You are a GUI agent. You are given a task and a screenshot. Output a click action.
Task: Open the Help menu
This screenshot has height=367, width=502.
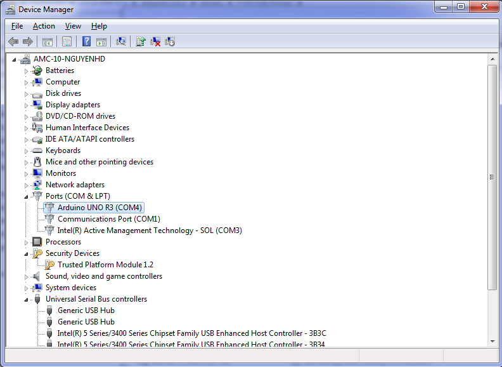coord(99,26)
